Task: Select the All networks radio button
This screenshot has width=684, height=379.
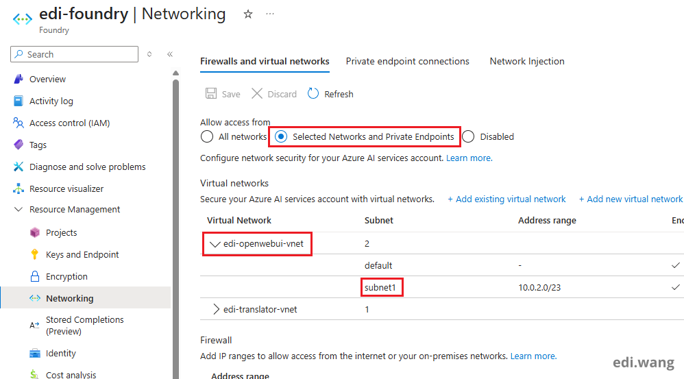Action: point(207,136)
